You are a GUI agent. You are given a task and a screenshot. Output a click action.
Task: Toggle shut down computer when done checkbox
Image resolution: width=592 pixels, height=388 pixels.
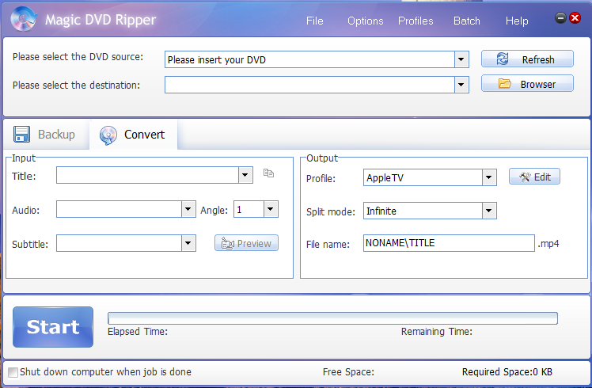pos(13,372)
